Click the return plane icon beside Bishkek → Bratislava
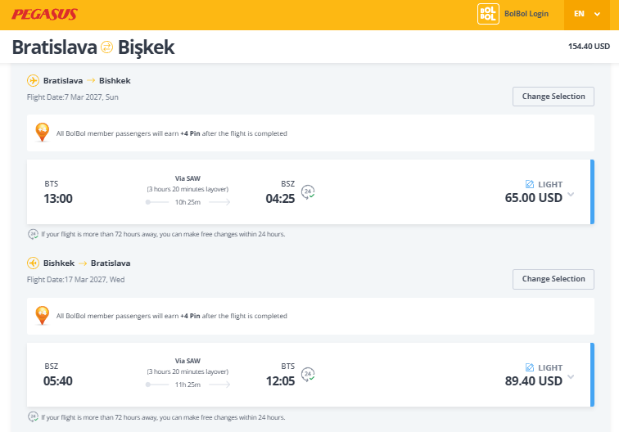619x432 pixels. click(33, 263)
